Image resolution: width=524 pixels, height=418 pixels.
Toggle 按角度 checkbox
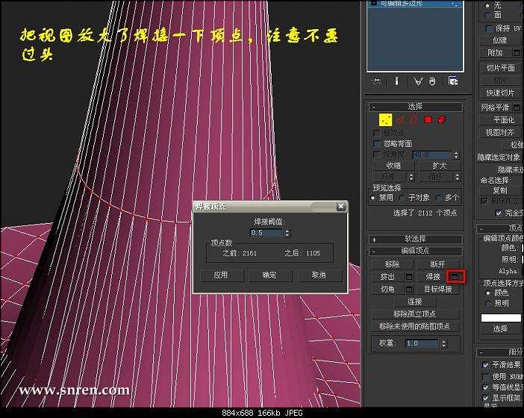pos(377,155)
